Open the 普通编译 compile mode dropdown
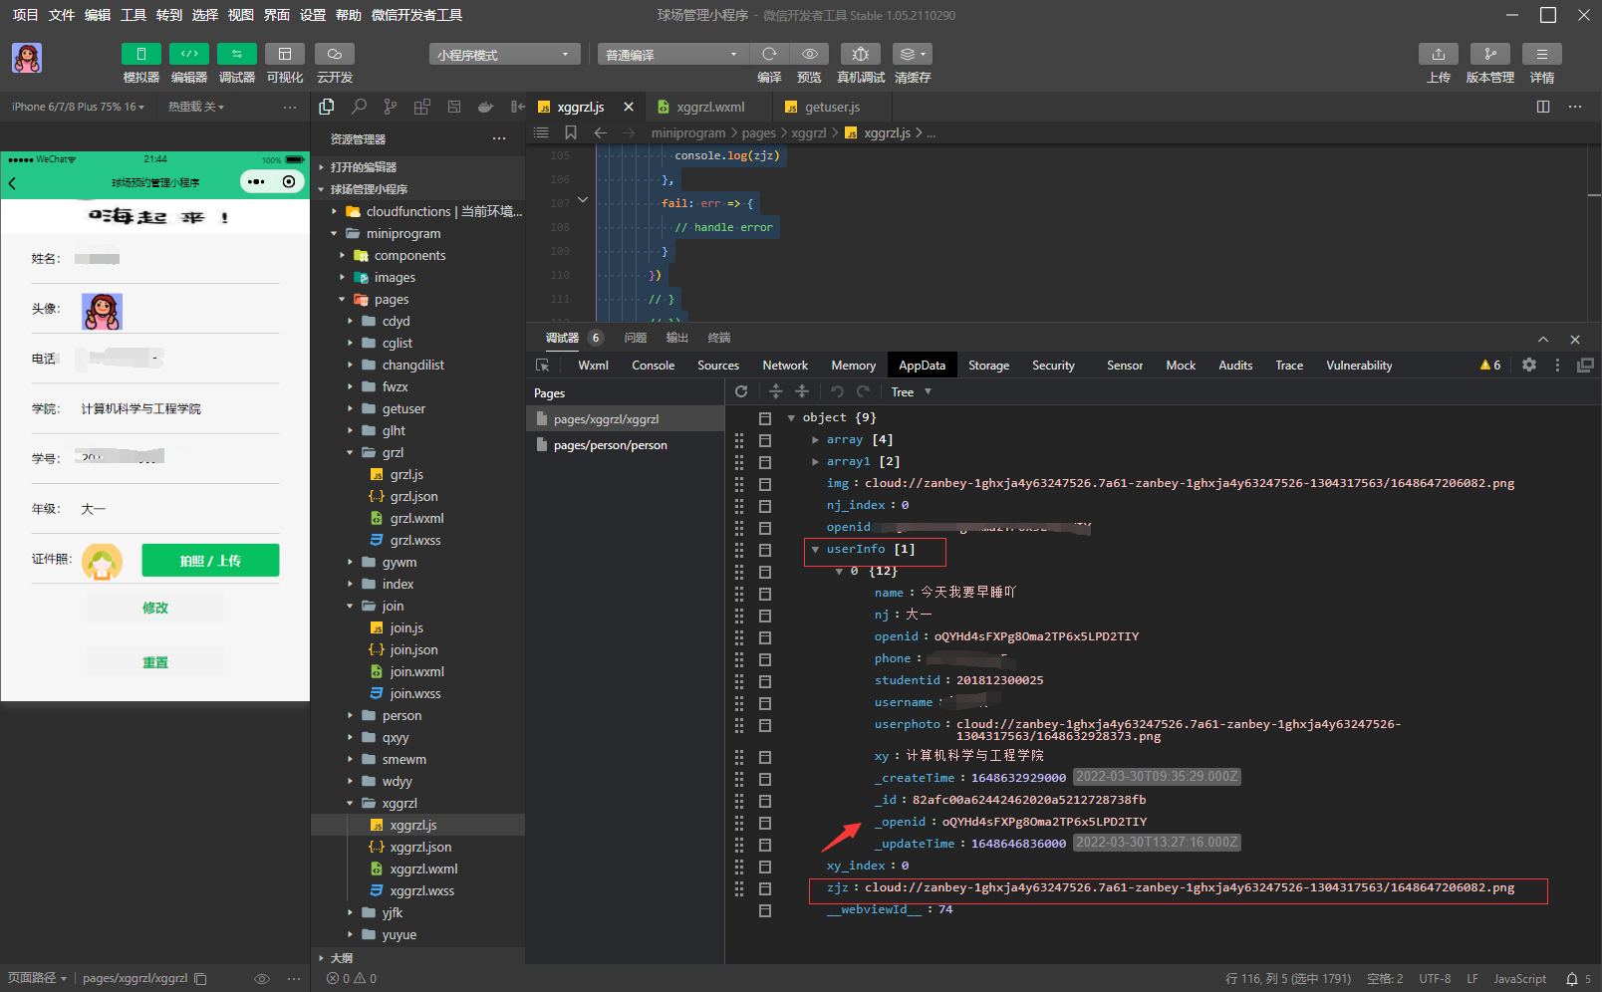Image resolution: width=1602 pixels, height=992 pixels. (672, 55)
